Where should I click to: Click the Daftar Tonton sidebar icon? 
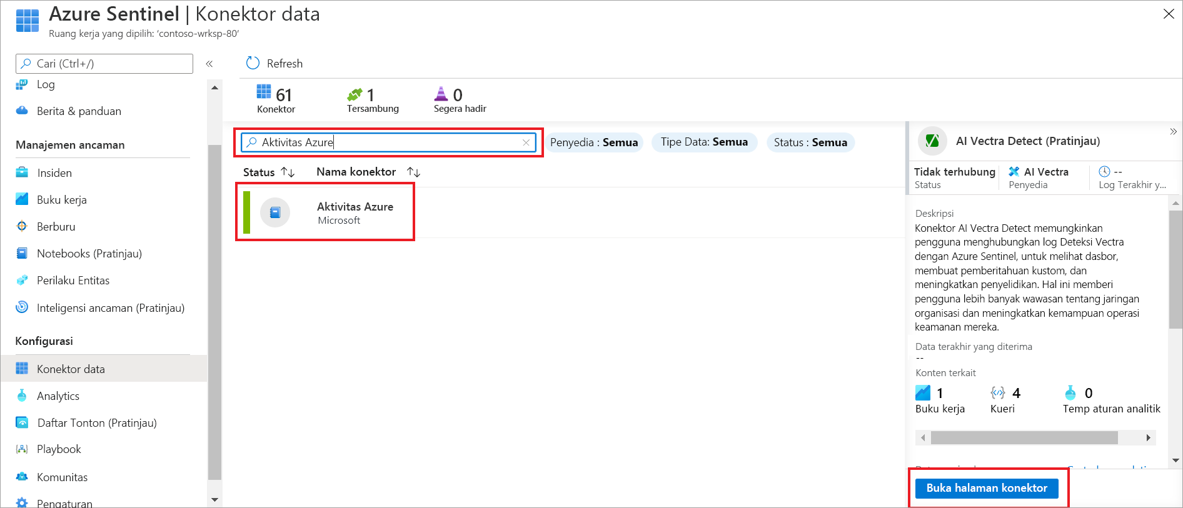coord(22,423)
